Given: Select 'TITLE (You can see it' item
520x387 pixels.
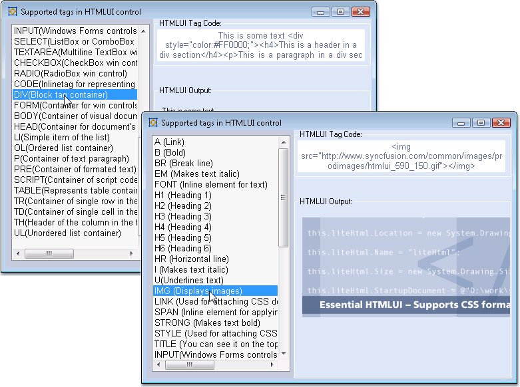Looking at the screenshot, I should tap(216, 344).
